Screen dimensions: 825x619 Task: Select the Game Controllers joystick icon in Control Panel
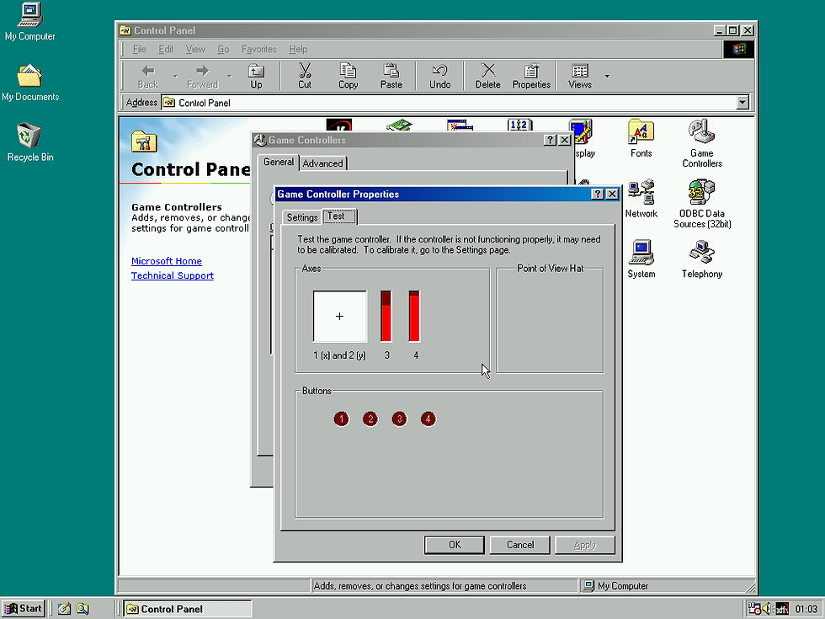coord(702,144)
